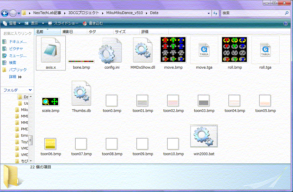Expand arrow after 3DCGプロジェクト breadcrumb
The height and width of the screenshot is (192, 293).
[103, 13]
